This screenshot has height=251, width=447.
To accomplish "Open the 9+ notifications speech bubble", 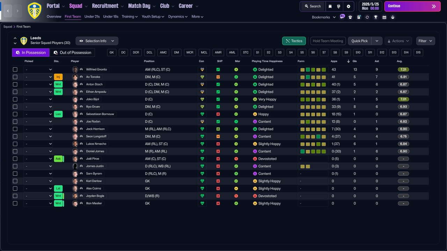I will point(342,16).
